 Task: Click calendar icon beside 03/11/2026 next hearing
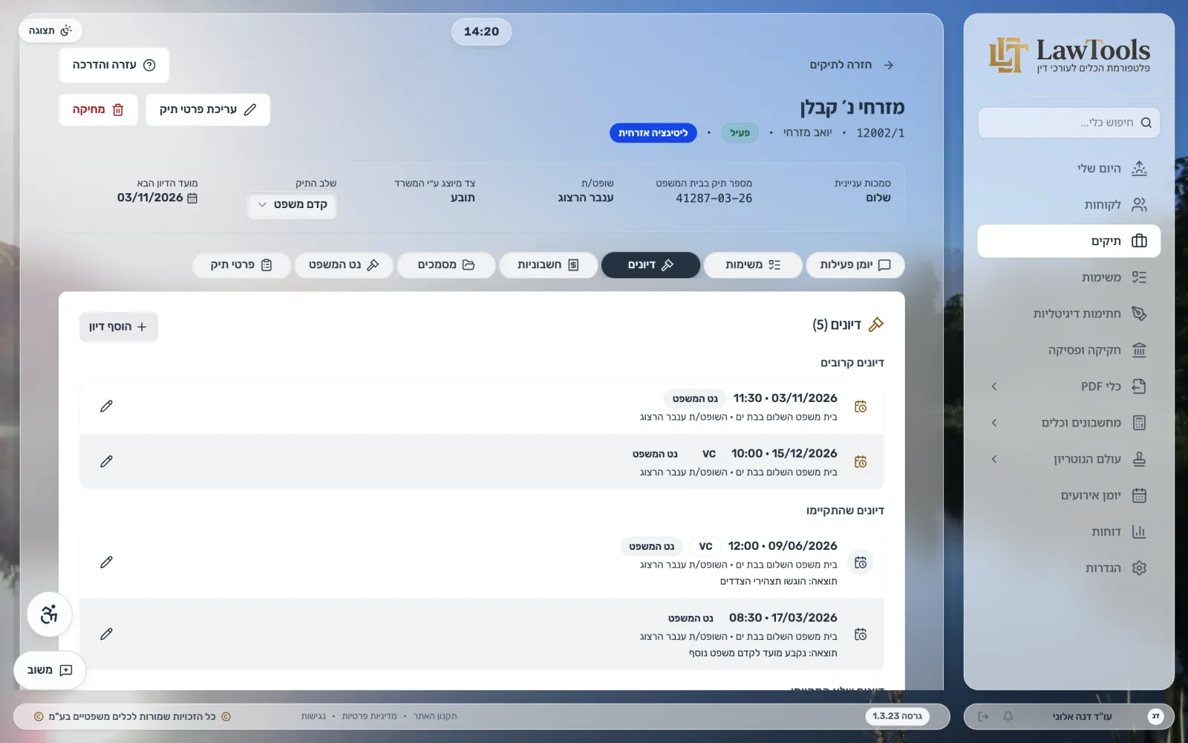pyautogui.click(x=192, y=198)
